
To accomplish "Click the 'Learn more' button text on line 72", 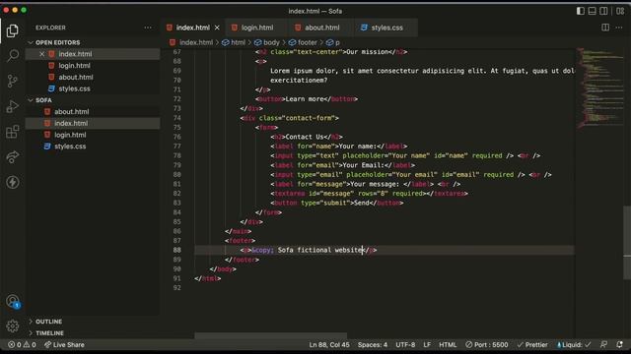I will click(x=305, y=99).
